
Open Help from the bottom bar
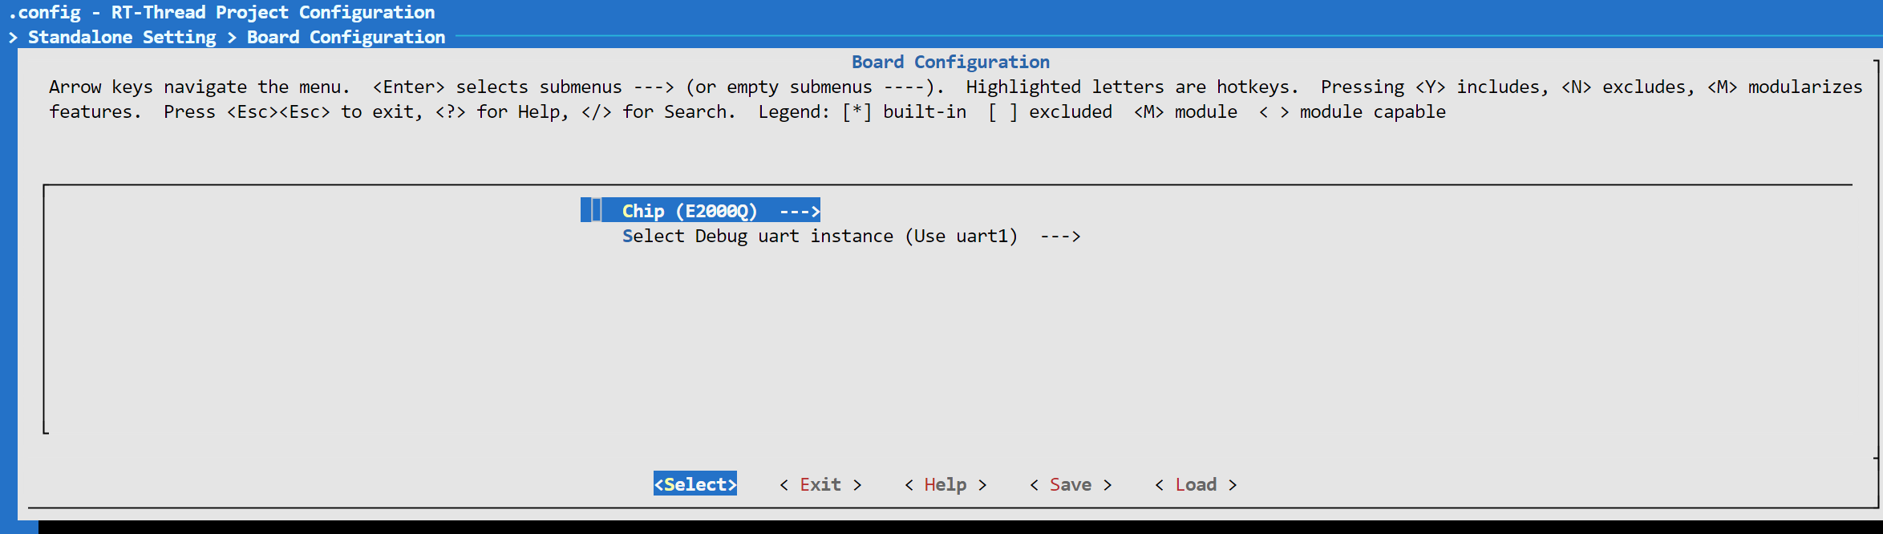(x=945, y=485)
